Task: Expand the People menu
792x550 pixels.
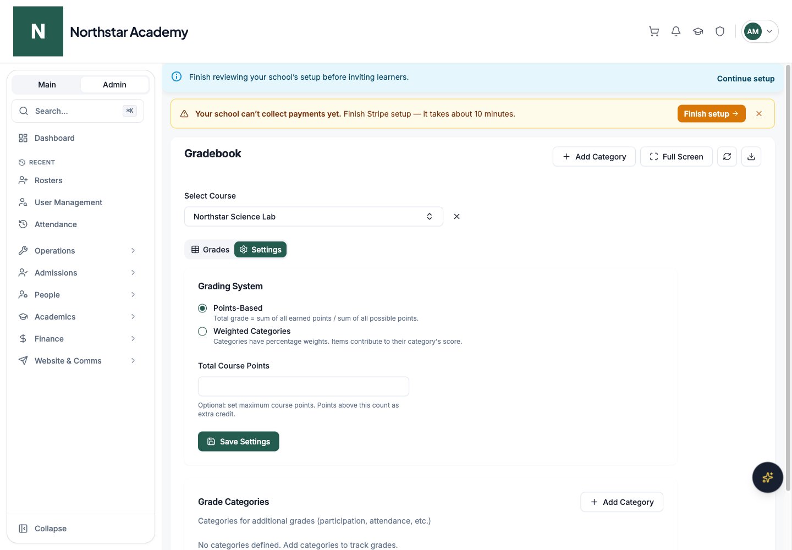Action: pyautogui.click(x=78, y=295)
